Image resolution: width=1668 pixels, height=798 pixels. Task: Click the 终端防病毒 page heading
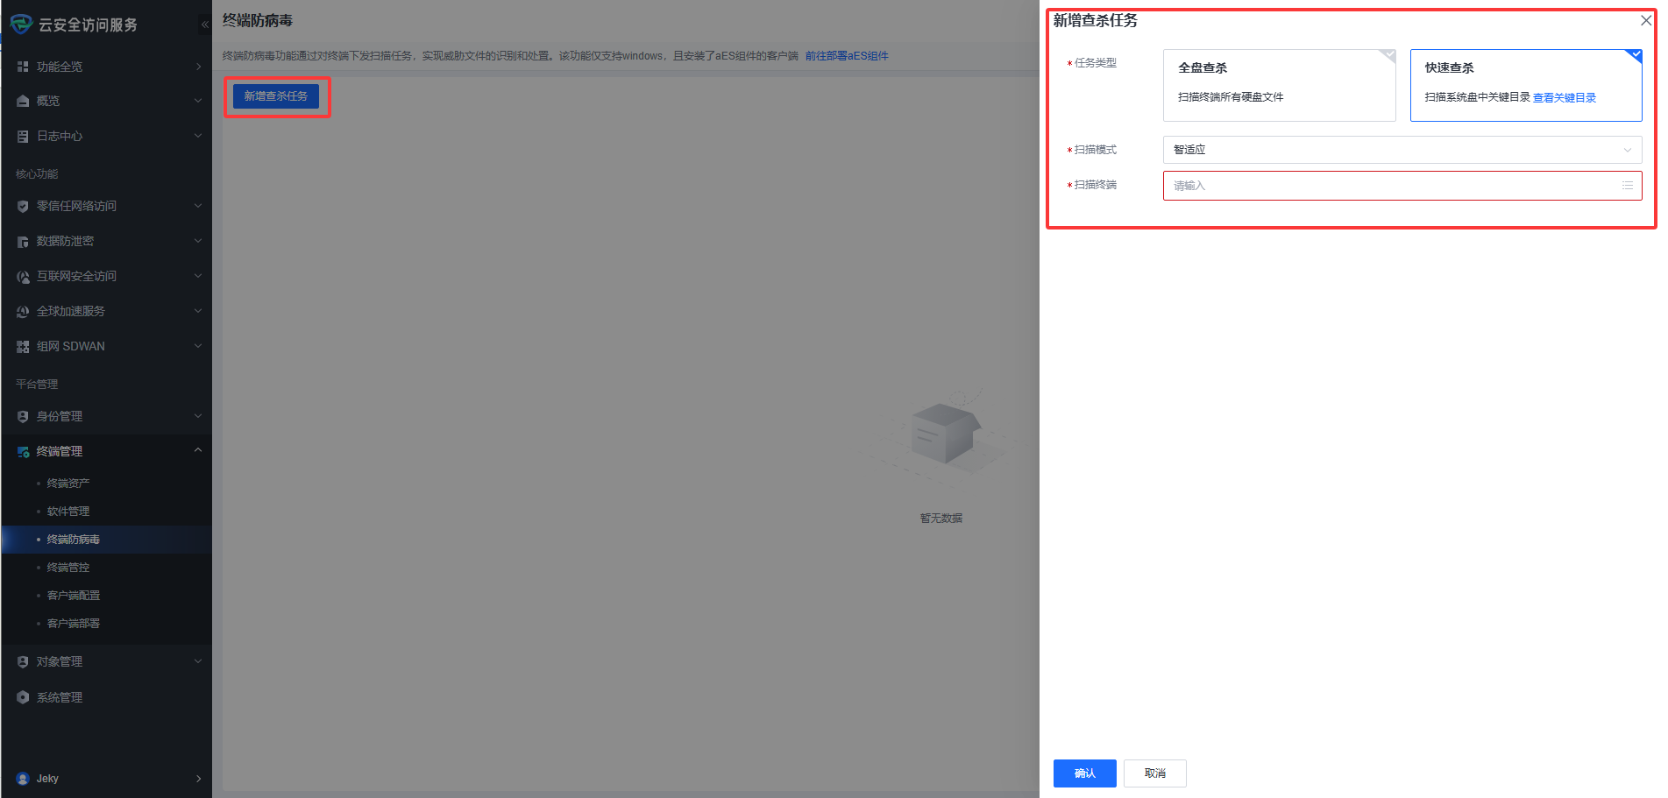[258, 20]
